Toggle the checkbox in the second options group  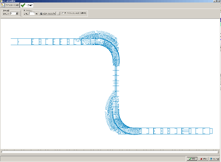point(63,13)
